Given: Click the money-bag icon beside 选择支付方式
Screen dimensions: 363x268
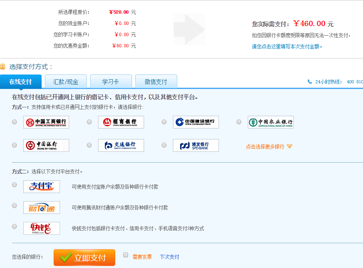Looking at the screenshot, I should point(2,67).
